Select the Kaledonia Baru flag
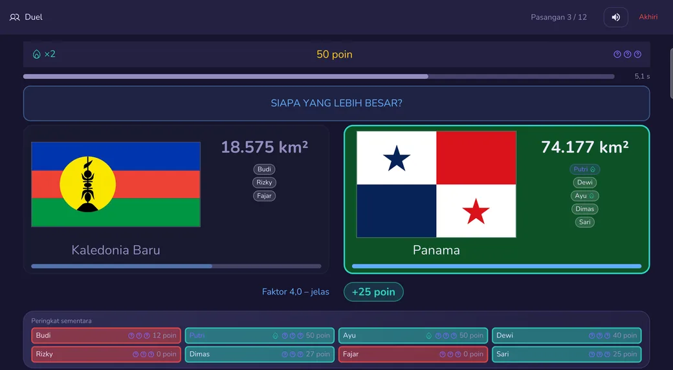The image size is (673, 370). [116, 184]
